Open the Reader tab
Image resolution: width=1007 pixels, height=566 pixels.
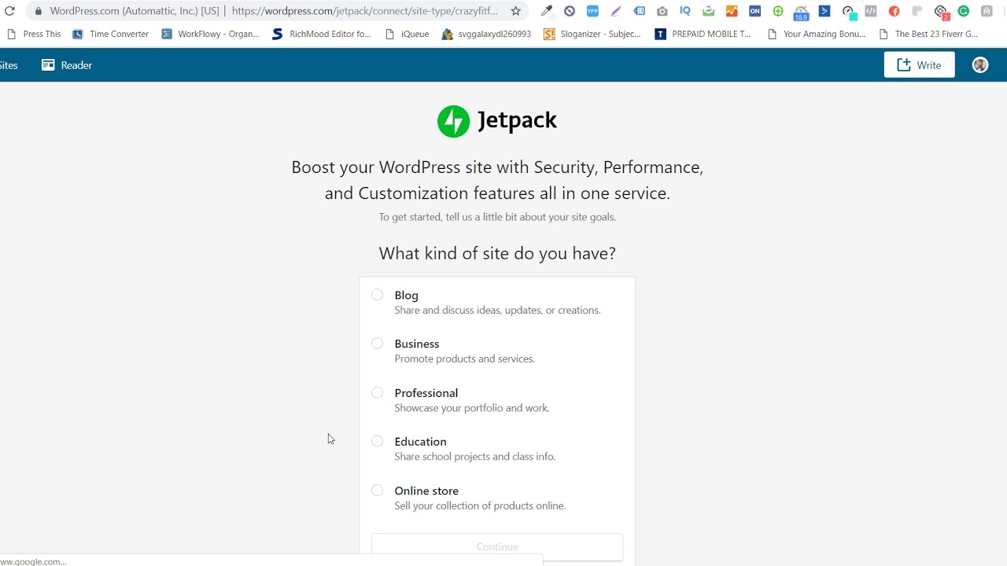67,65
